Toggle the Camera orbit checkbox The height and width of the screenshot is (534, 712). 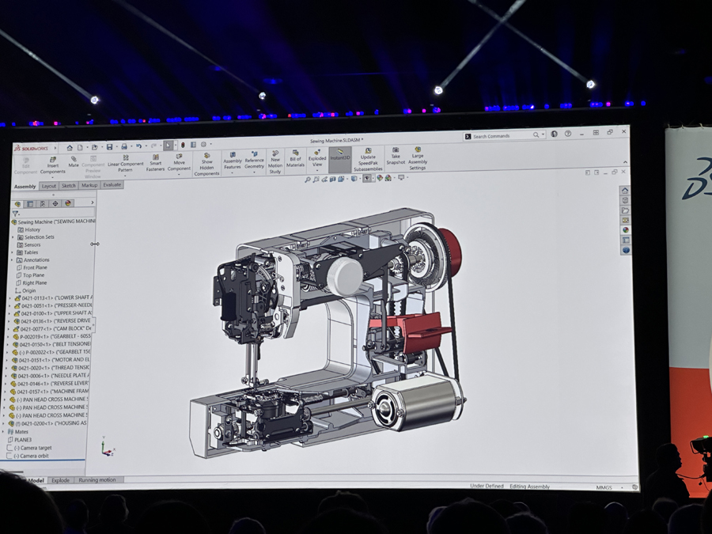(x=10, y=456)
